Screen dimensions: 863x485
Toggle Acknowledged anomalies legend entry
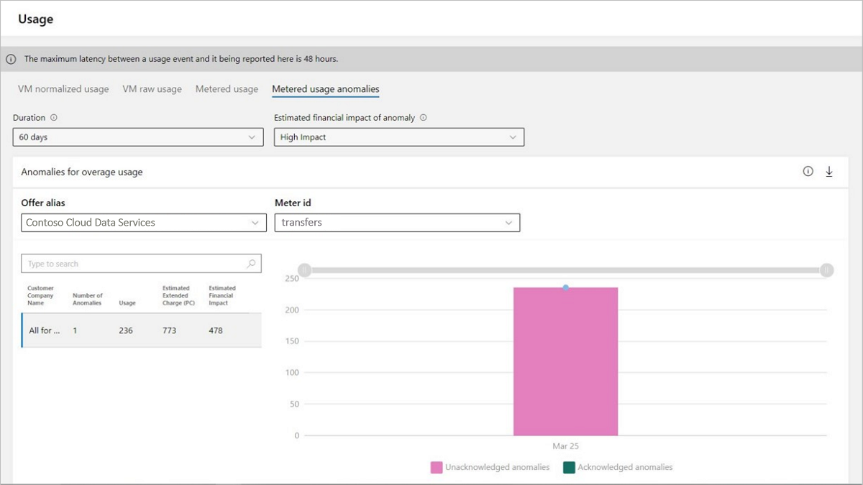tap(618, 467)
